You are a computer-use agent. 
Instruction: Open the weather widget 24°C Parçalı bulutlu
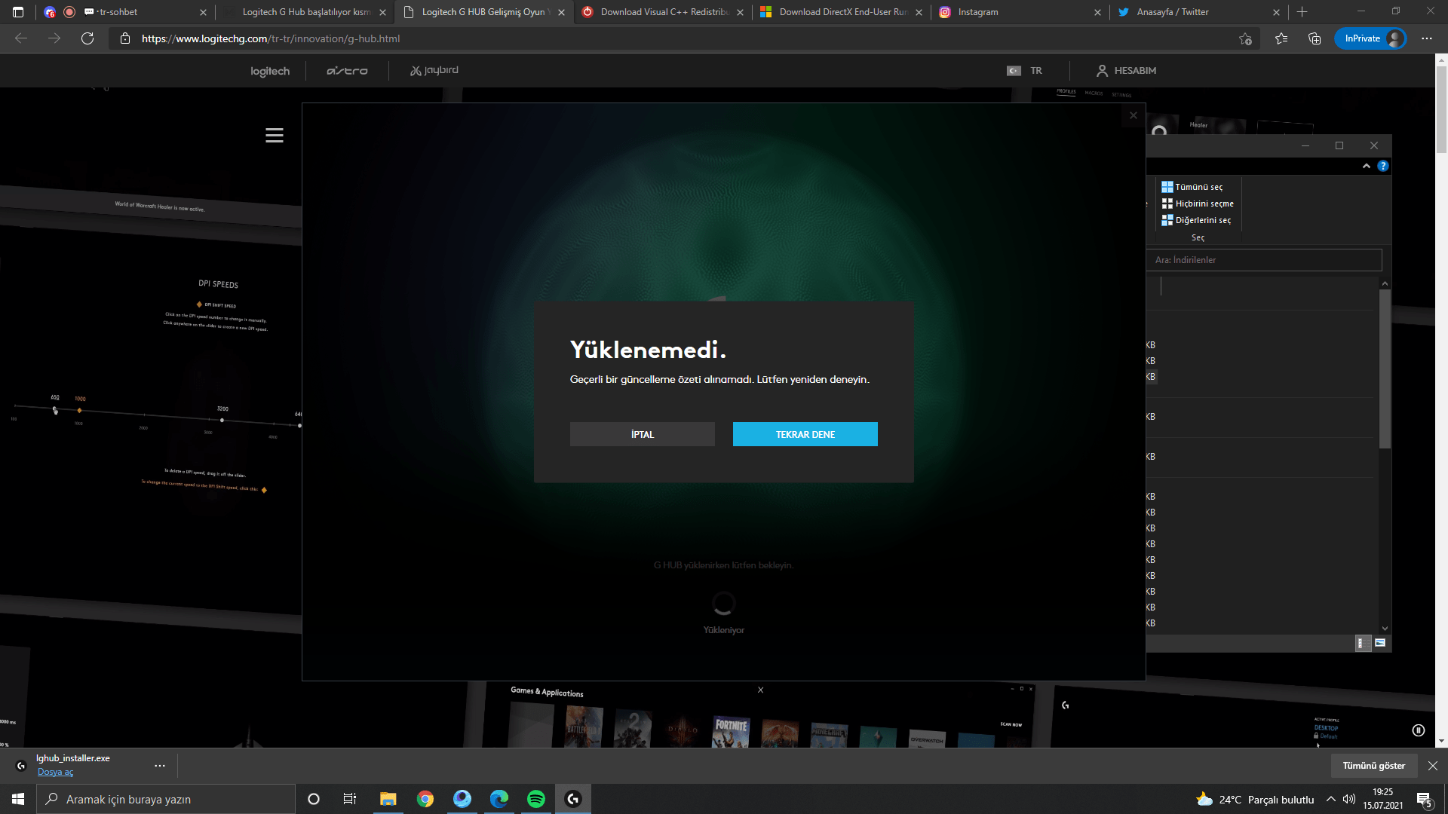(1256, 800)
